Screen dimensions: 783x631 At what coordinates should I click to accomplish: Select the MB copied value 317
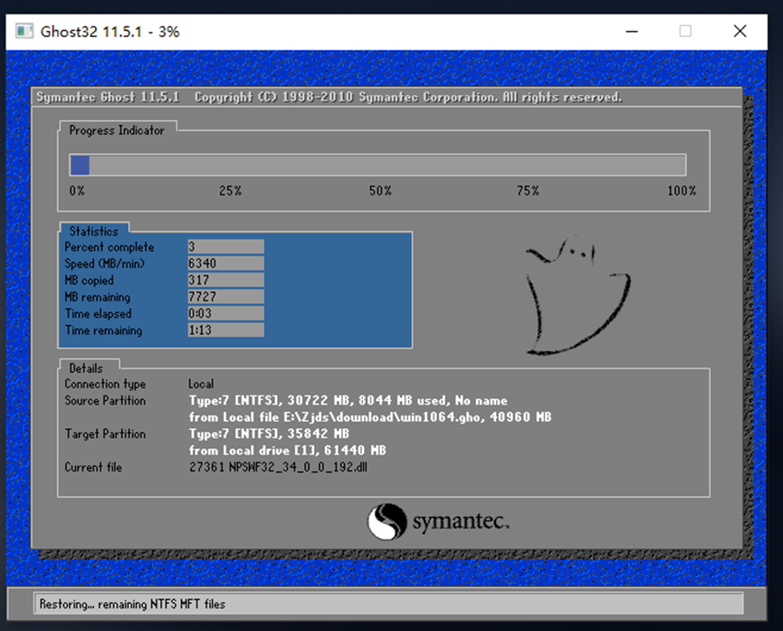tap(225, 280)
